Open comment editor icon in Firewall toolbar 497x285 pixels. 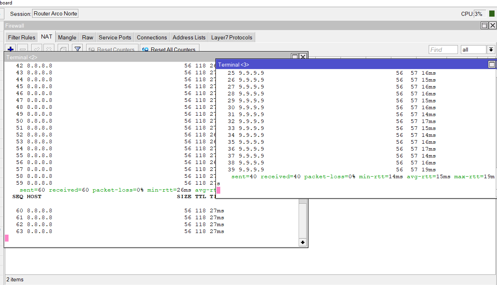point(63,49)
